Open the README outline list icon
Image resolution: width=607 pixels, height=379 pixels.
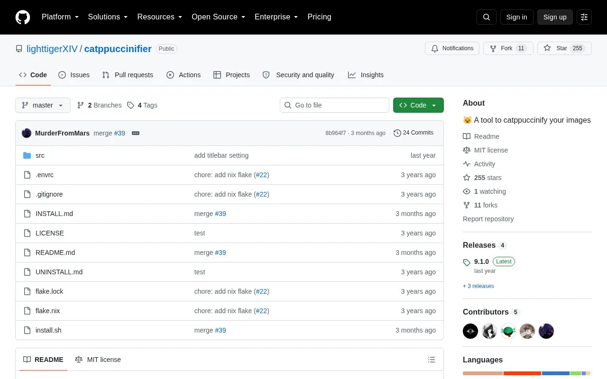432,360
